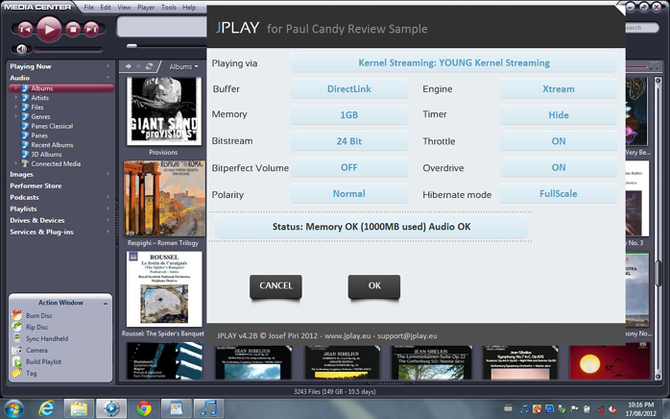Image resolution: width=670 pixels, height=419 pixels.
Task: Click the back arrow in album toolbar
Action: pyautogui.click(x=129, y=66)
